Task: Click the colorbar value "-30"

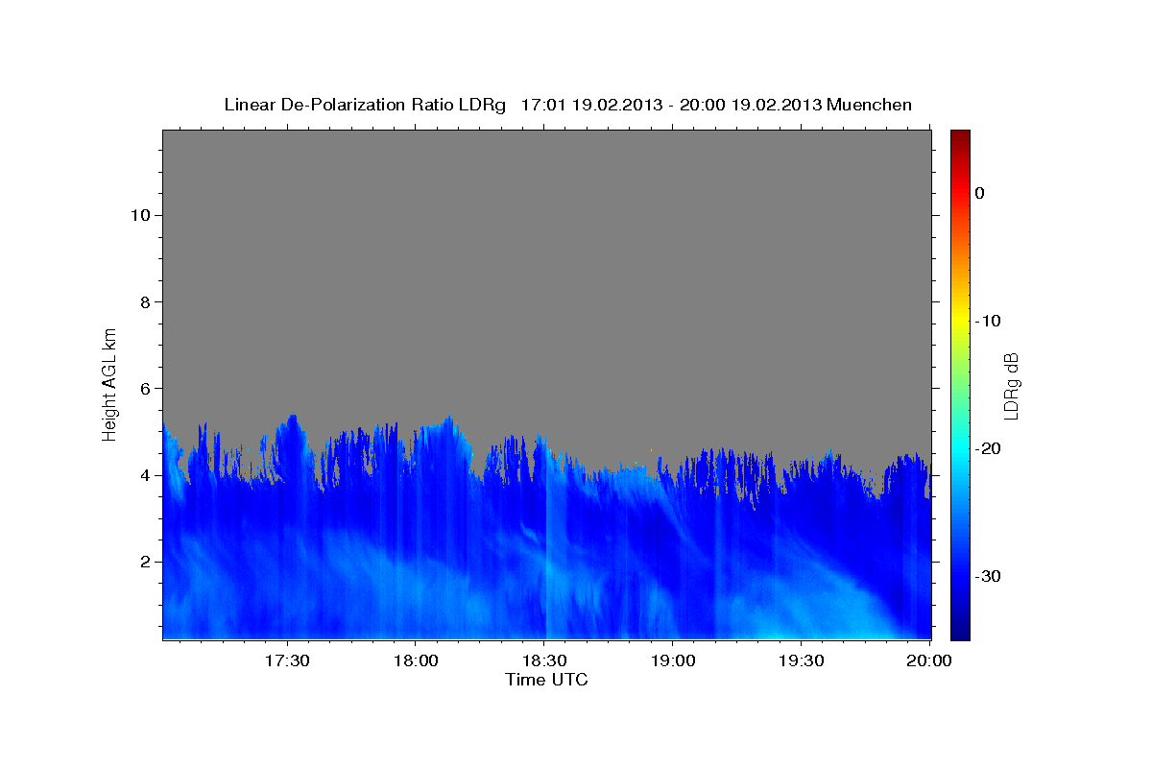Action: pos(988,576)
